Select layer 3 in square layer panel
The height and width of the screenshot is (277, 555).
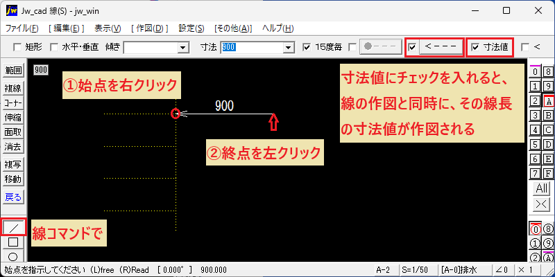click(536, 116)
